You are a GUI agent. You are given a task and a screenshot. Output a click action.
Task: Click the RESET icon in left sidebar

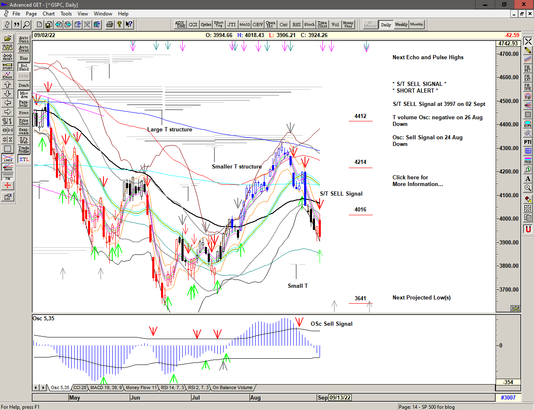pos(8,57)
